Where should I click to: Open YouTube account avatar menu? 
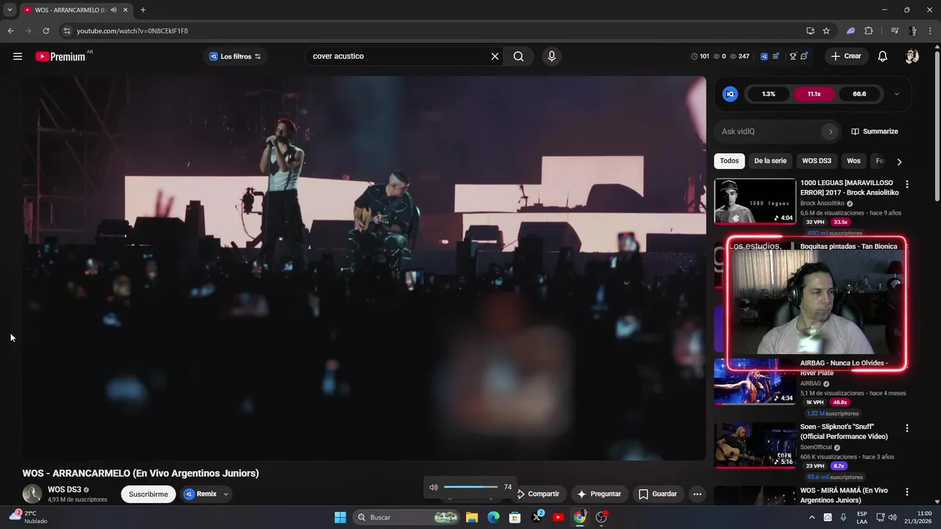(912, 57)
